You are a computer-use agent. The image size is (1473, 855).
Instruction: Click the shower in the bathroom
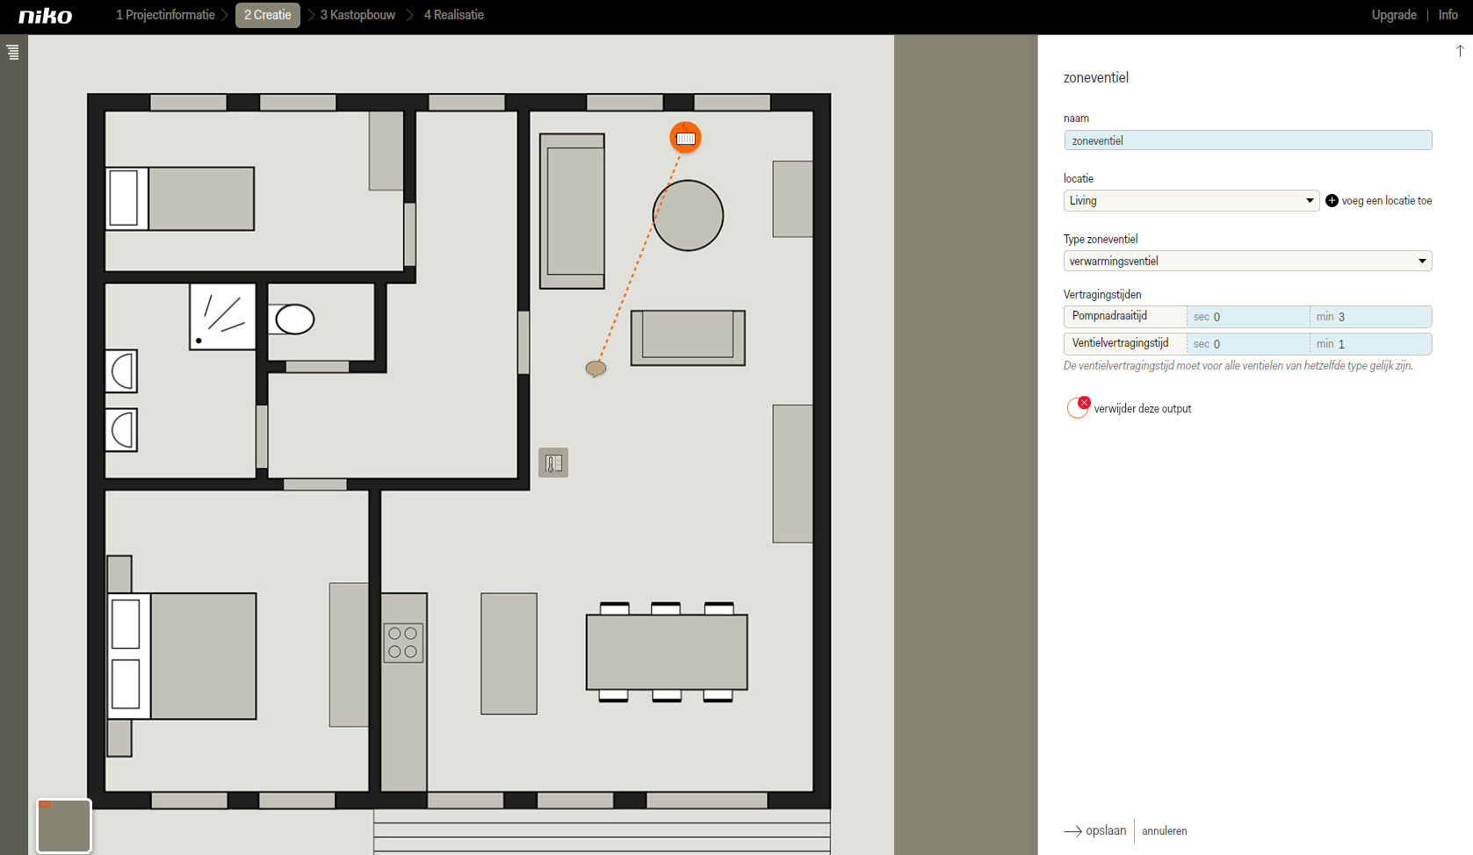(222, 316)
